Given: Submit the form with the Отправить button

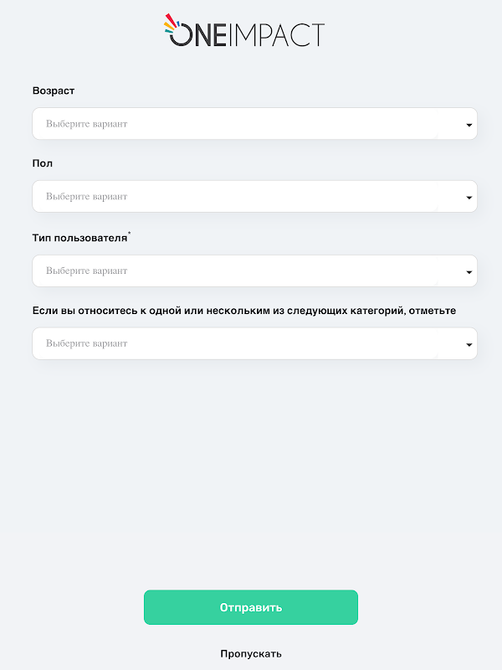Looking at the screenshot, I should tap(251, 607).
